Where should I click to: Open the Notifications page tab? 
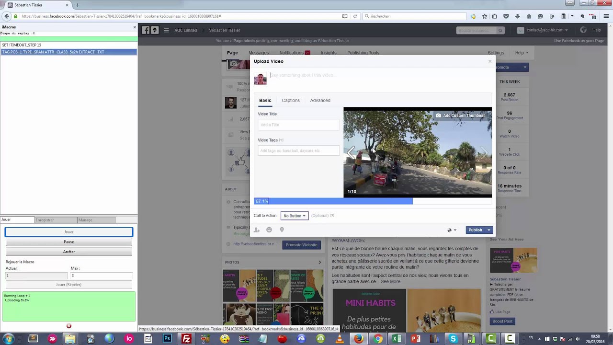coord(295,53)
